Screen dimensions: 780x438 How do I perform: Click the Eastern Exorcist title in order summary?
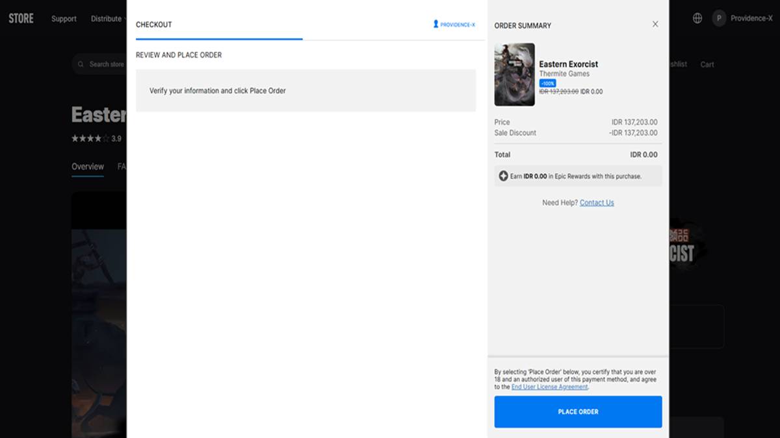click(568, 64)
